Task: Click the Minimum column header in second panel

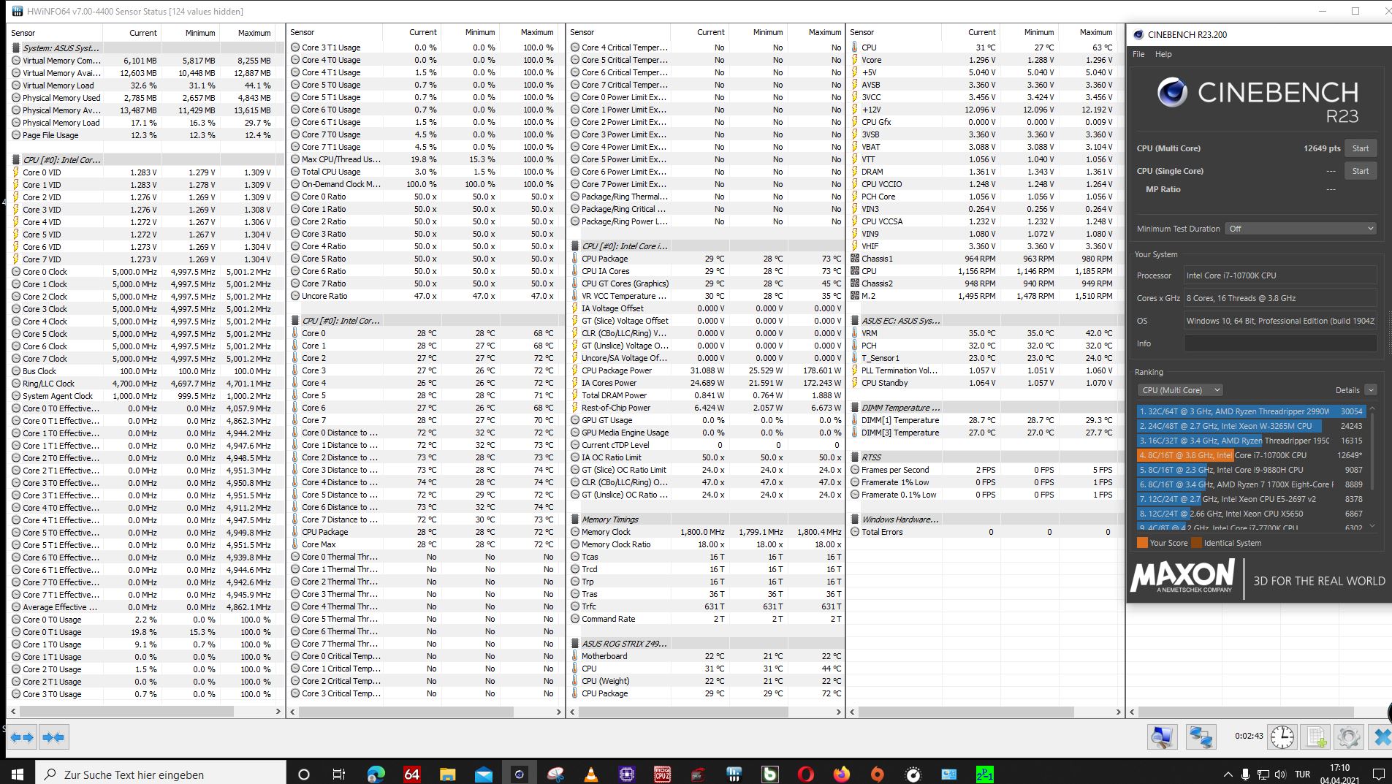Action: coord(480,32)
